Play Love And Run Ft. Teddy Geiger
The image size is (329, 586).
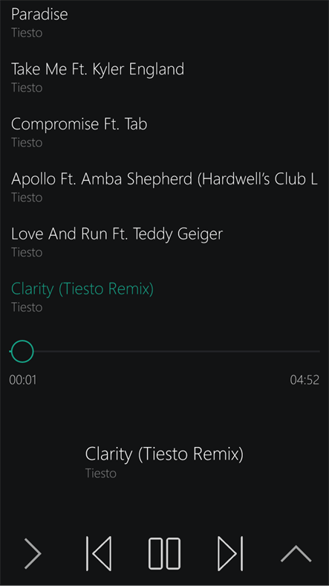(x=165, y=242)
